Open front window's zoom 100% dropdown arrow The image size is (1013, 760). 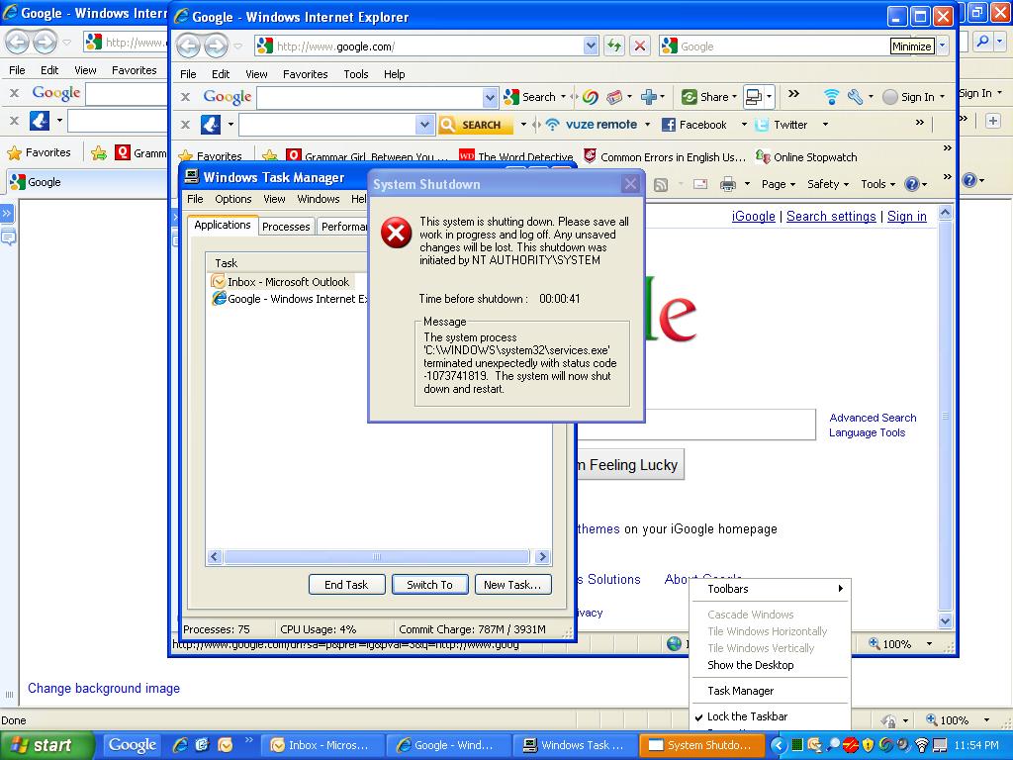click(x=929, y=643)
